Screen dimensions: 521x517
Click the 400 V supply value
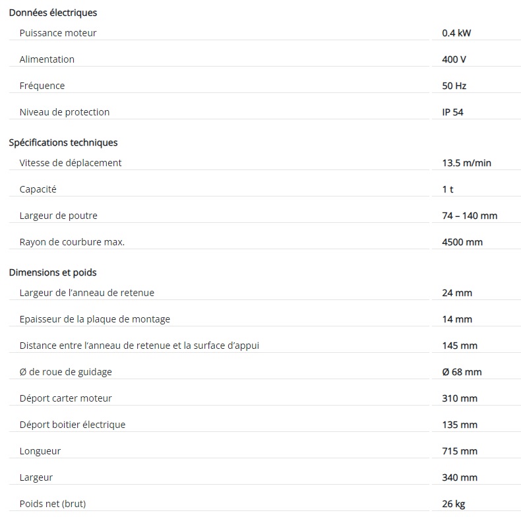454,59
